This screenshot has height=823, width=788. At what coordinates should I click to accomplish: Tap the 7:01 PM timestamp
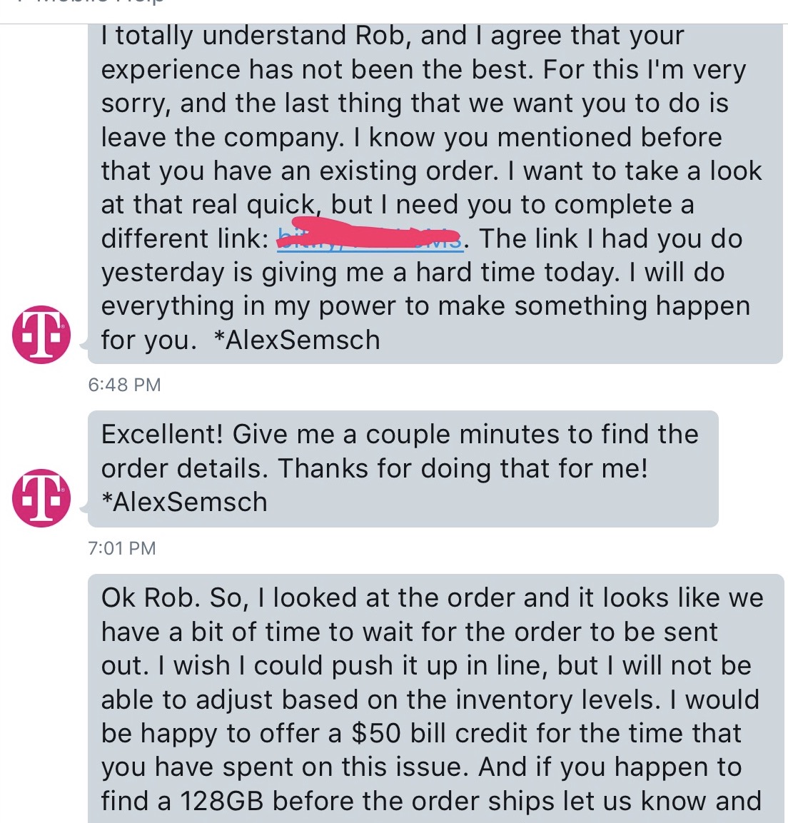click(122, 548)
